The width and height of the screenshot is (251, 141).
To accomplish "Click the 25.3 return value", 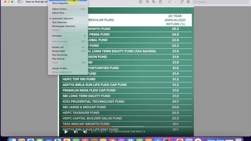I will tap(175, 29).
